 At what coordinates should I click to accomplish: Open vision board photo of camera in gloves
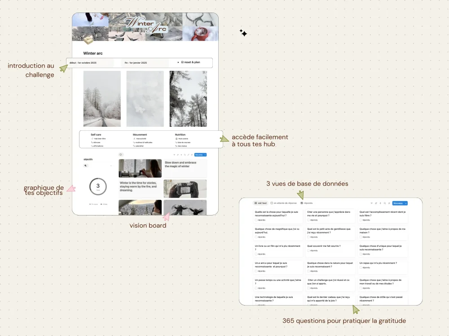(185, 189)
